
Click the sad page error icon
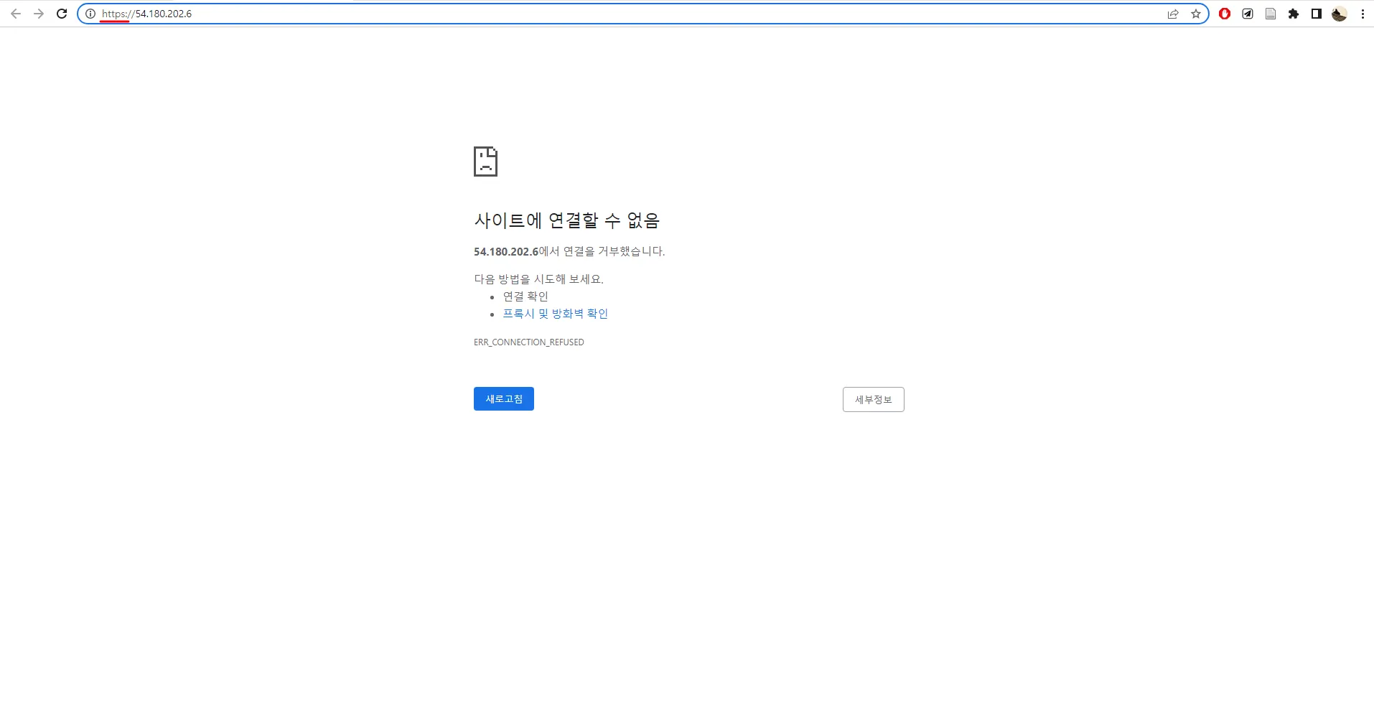(485, 162)
